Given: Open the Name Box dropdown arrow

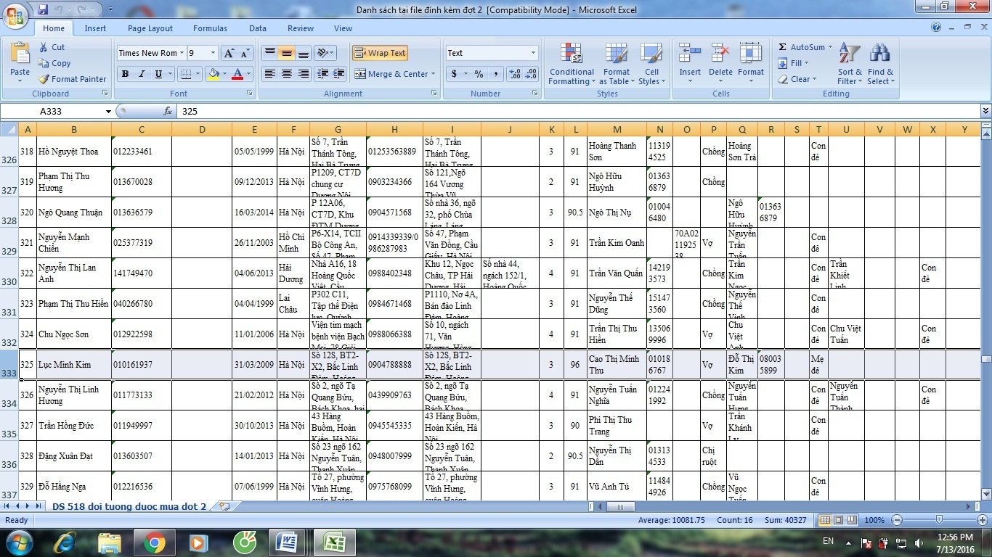Looking at the screenshot, I should point(109,112).
